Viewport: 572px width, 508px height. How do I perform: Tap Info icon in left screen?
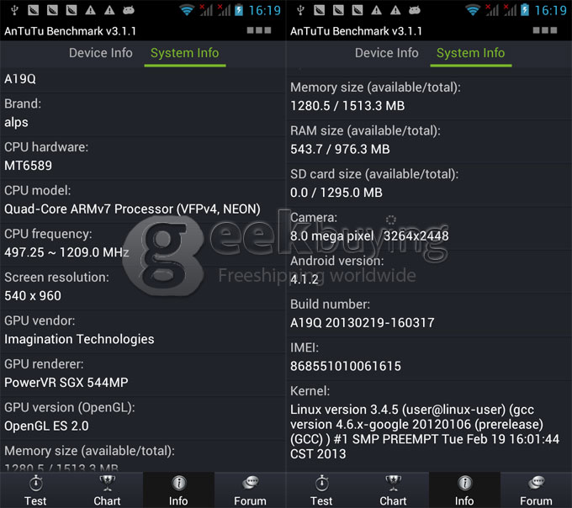click(x=178, y=484)
